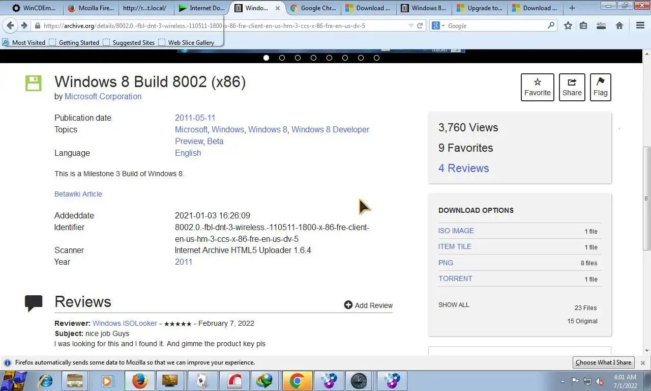
Task: Show hidden tray icons arrow
Action: (563, 381)
